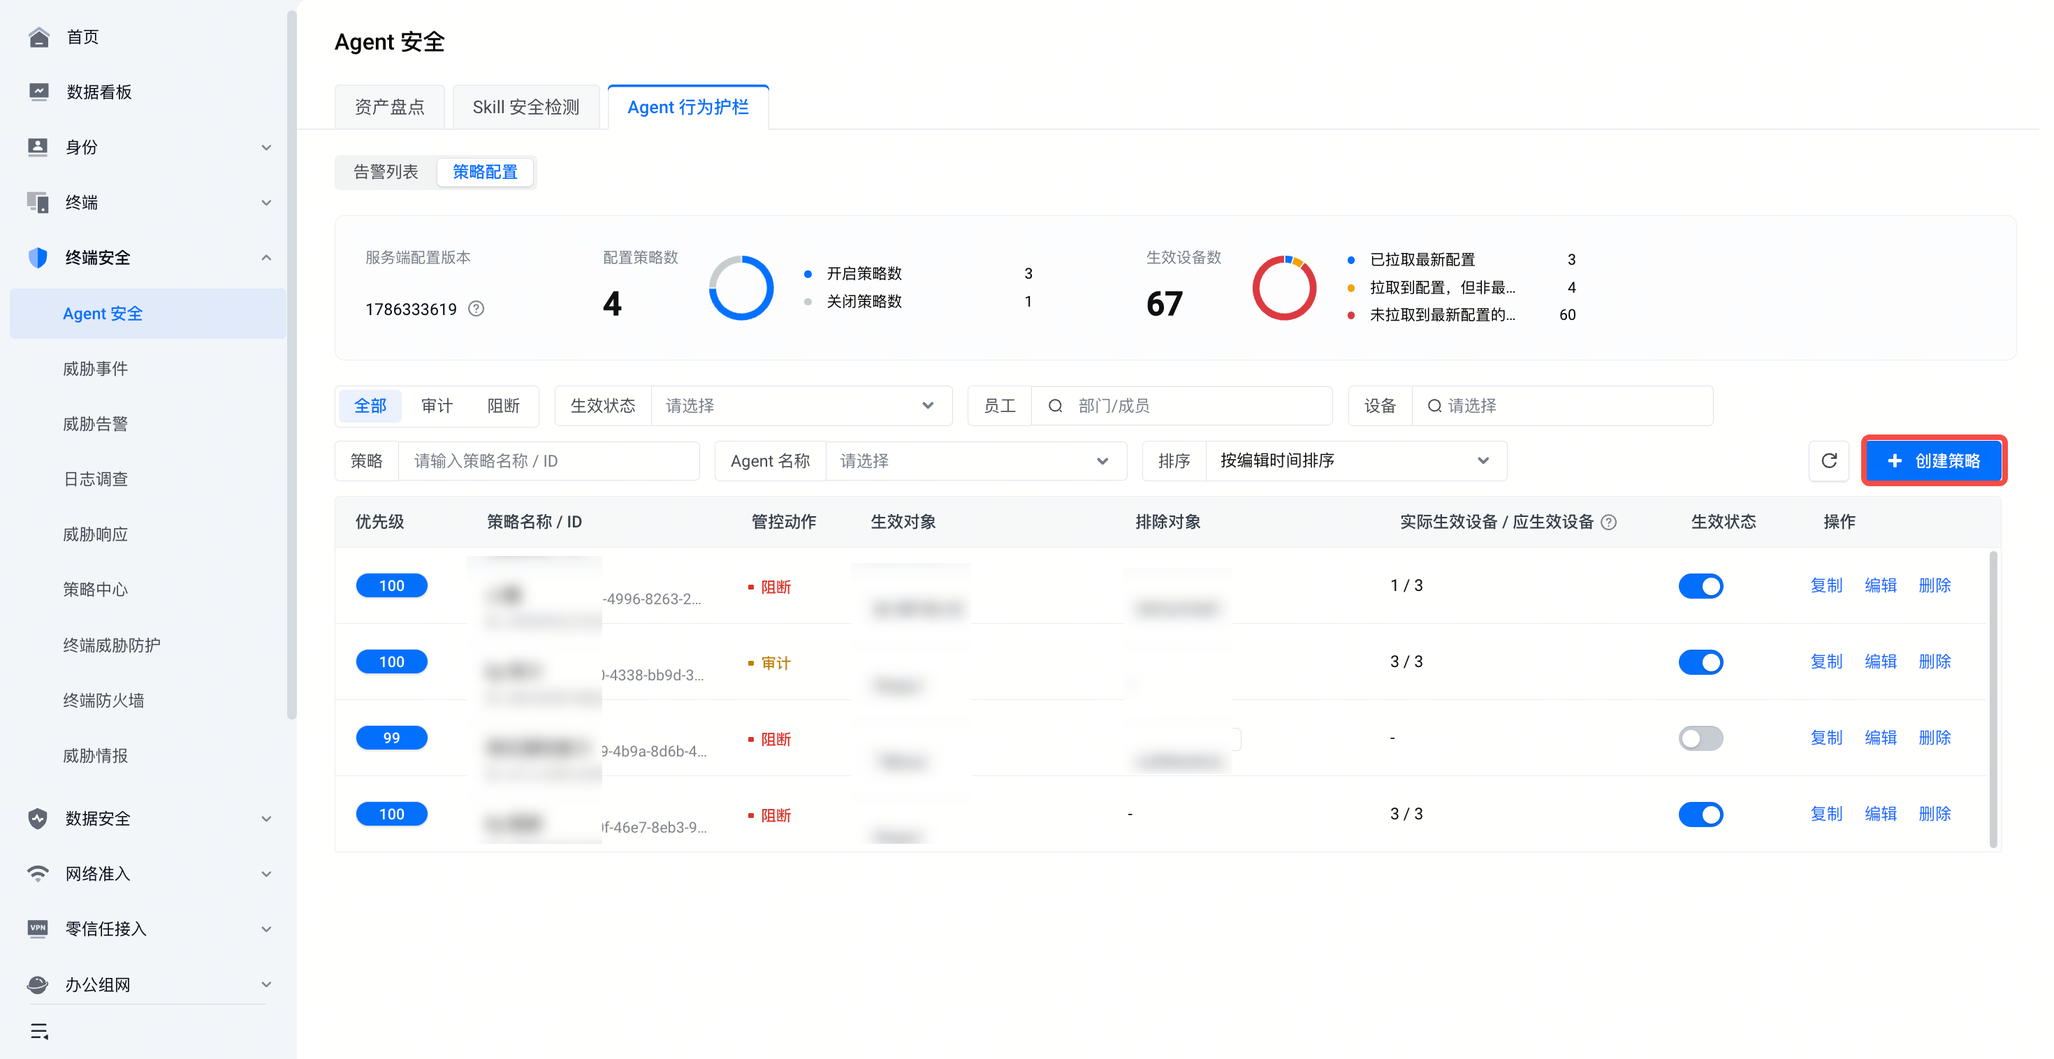Image resolution: width=2054 pixels, height=1059 pixels.
Task: Filter by the 阻断 tab
Action: tap(503, 406)
